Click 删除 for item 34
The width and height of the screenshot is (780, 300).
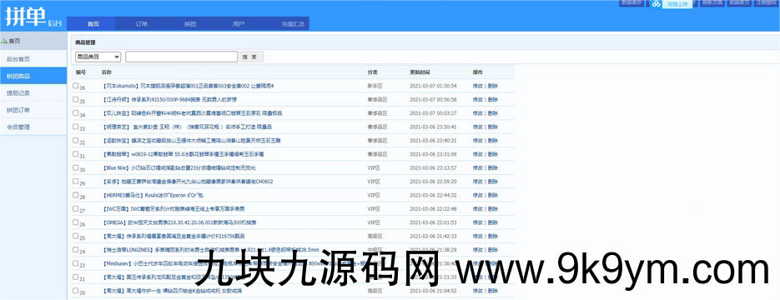click(x=492, y=113)
